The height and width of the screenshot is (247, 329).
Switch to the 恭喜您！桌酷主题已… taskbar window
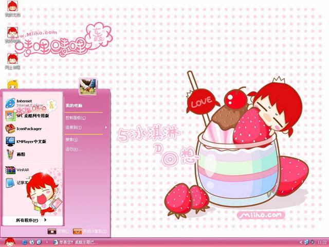click(x=76, y=242)
